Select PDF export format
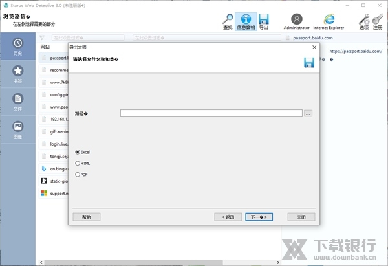 tap(81, 175)
